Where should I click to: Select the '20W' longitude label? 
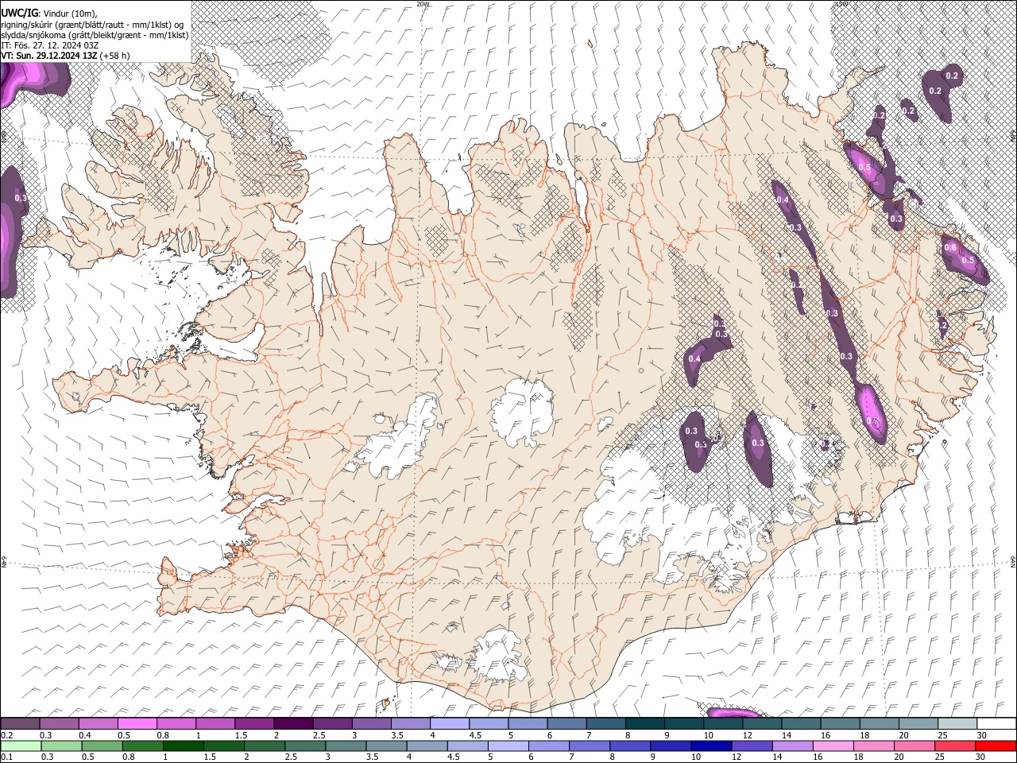423,4
